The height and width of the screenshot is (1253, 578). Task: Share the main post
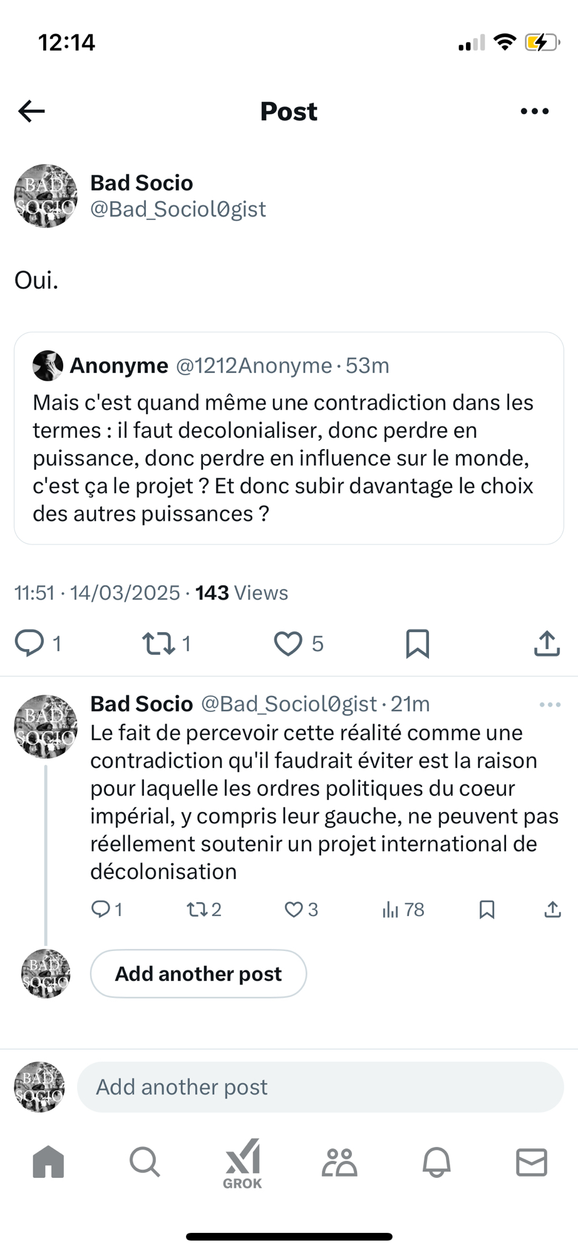[x=547, y=643]
